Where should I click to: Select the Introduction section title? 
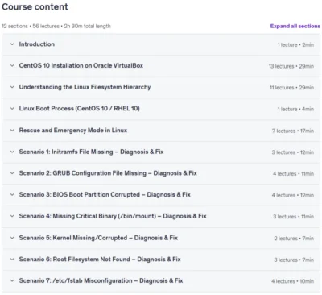[37, 44]
